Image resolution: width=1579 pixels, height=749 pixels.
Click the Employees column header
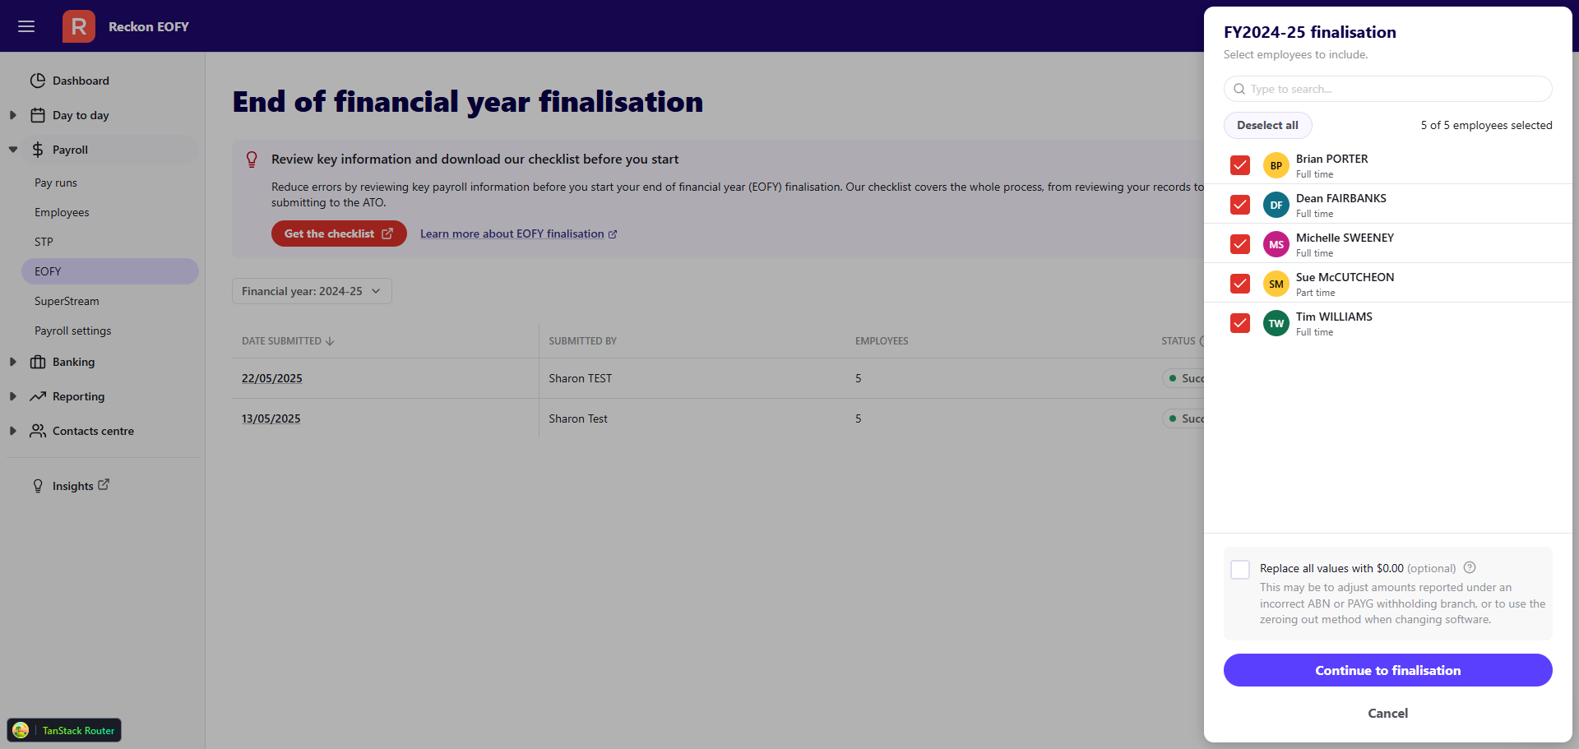pos(882,341)
